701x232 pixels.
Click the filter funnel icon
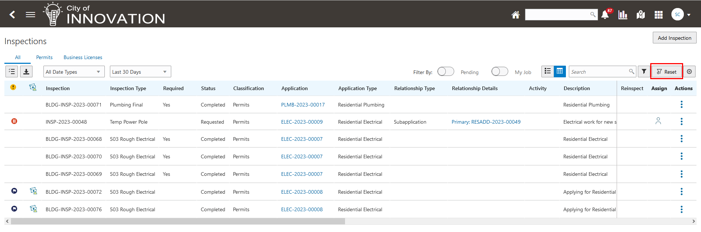click(644, 71)
